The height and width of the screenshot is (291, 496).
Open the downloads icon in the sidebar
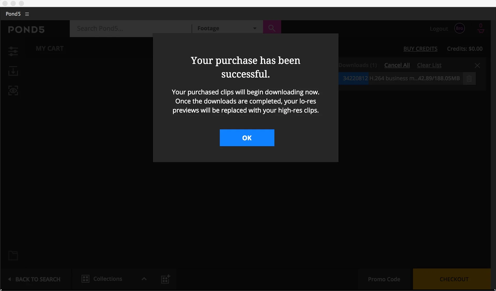(x=13, y=71)
